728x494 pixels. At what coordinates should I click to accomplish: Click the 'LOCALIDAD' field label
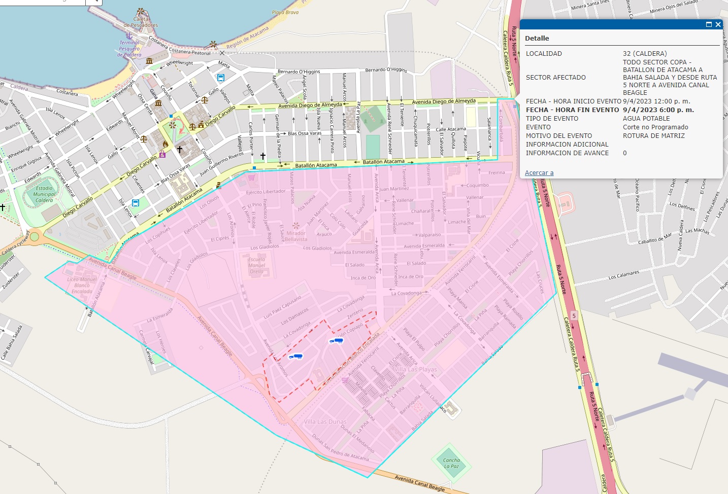tap(544, 54)
